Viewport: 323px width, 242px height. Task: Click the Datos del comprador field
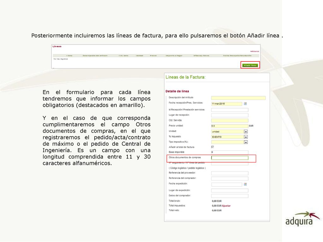(x=230, y=196)
